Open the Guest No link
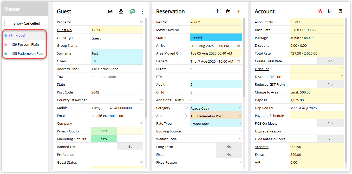Image resolution: width=352 pixels, height=174 pixels. click(x=64, y=30)
